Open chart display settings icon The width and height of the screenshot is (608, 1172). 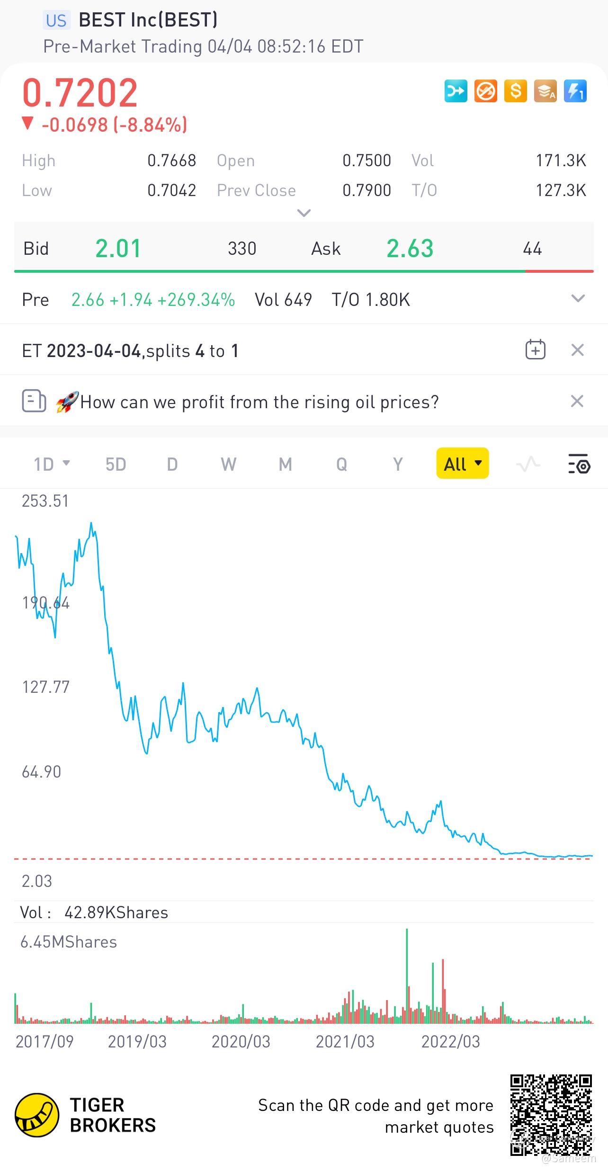pyautogui.click(x=579, y=464)
